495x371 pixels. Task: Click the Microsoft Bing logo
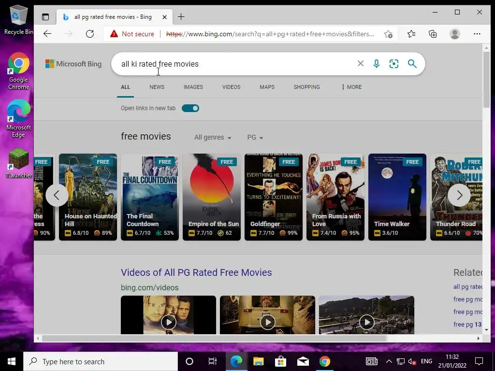coord(73,64)
